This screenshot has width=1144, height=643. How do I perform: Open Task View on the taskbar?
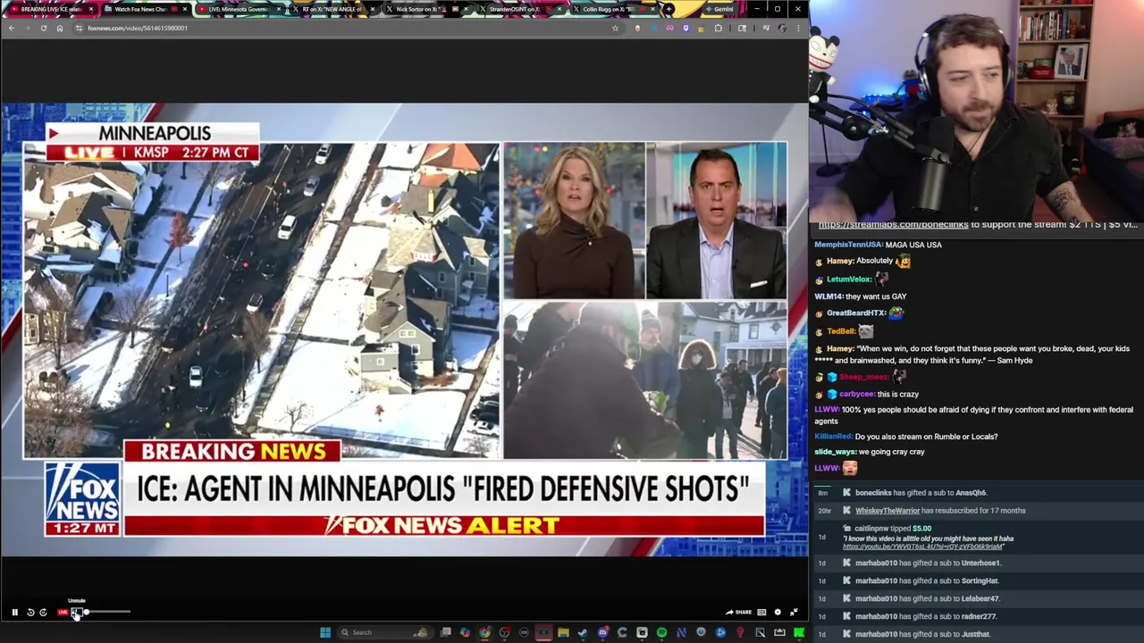pyautogui.click(x=446, y=632)
